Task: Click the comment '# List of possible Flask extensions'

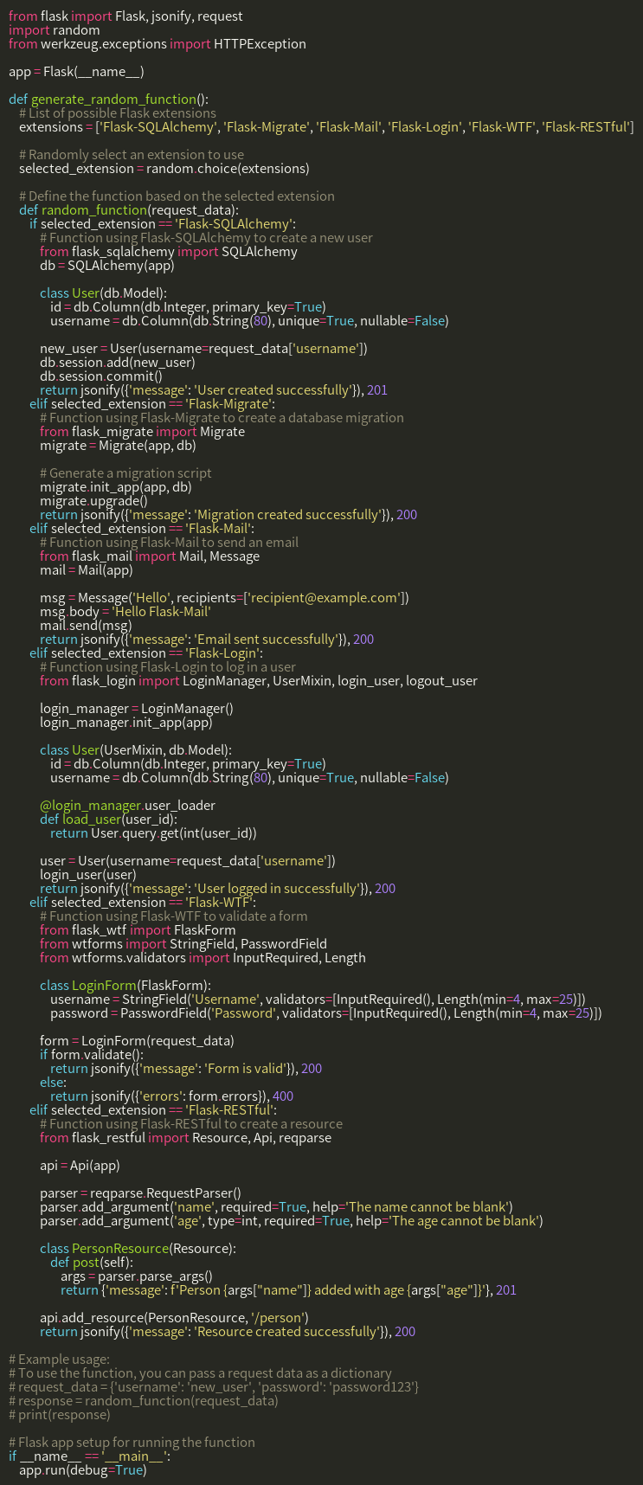Action: point(118,113)
